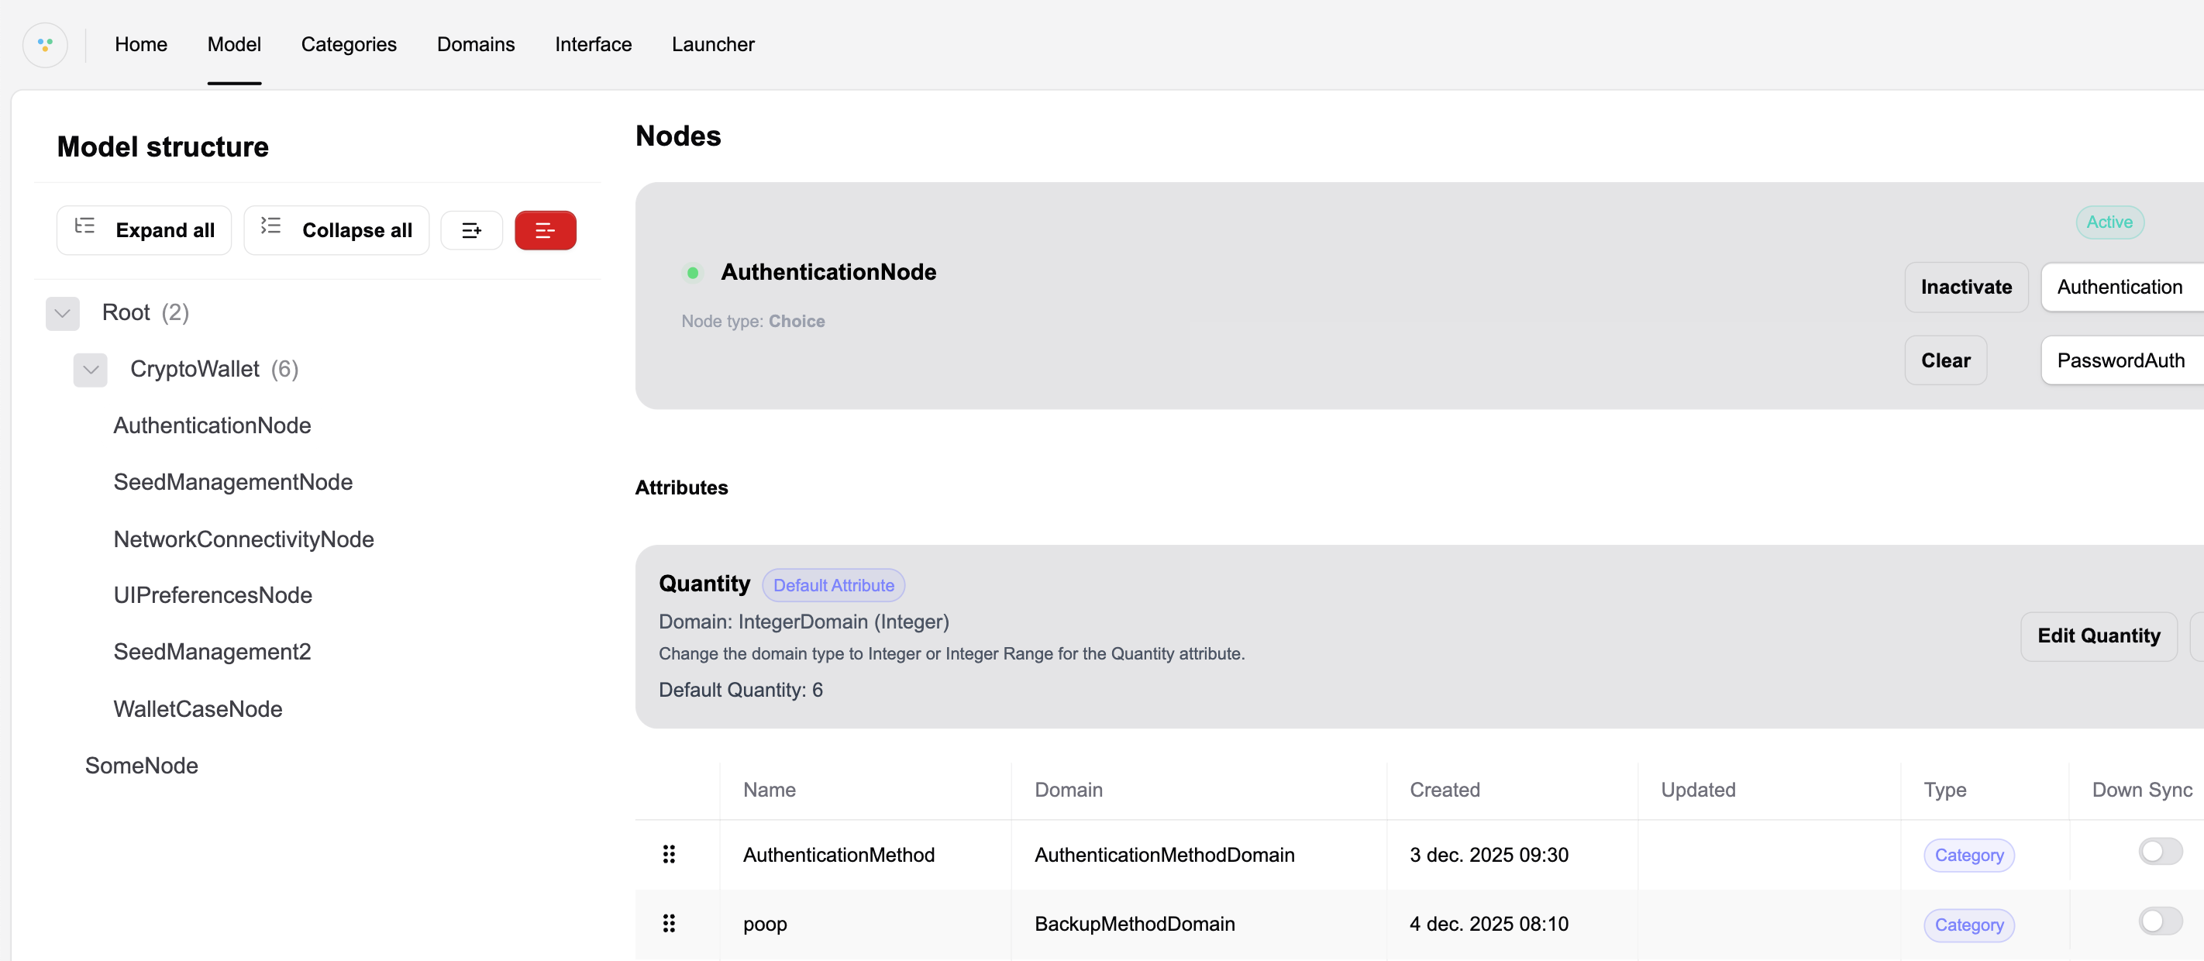Click the Collapse all list icon
This screenshot has width=2204, height=961.
[270, 227]
